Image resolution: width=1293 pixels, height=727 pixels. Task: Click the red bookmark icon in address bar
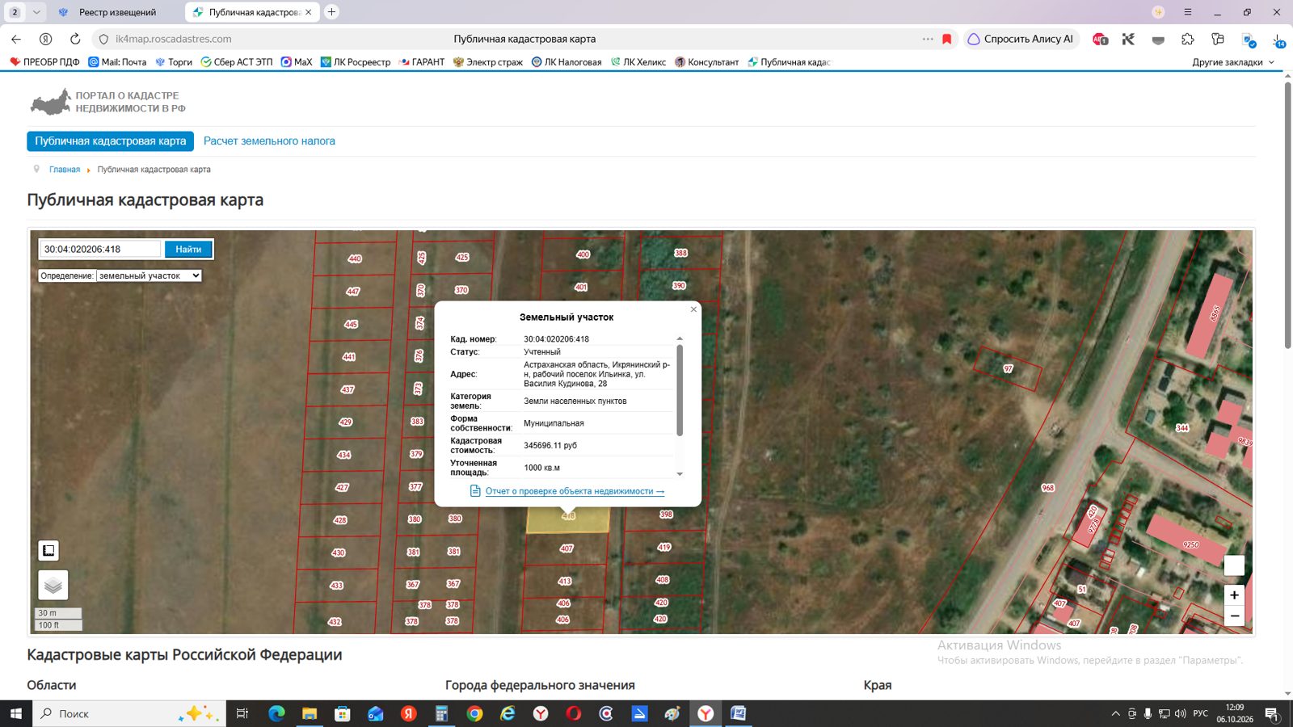(x=947, y=39)
